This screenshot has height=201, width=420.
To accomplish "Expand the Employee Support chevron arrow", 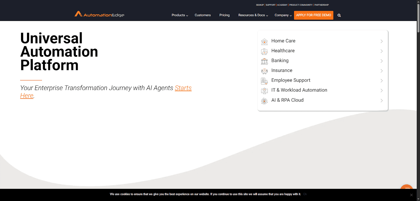I will tap(381, 81).
